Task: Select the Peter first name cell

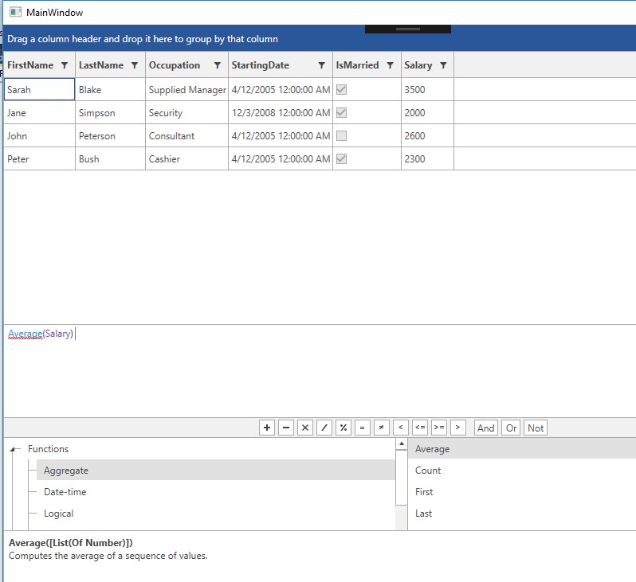Action: 39,159
